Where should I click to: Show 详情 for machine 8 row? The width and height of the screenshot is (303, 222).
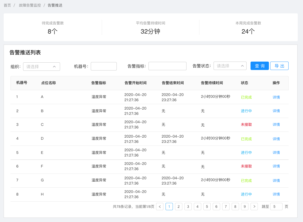point(276,194)
